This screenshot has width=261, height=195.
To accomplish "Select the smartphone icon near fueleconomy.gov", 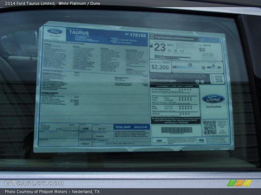I will [x=197, y=81].
